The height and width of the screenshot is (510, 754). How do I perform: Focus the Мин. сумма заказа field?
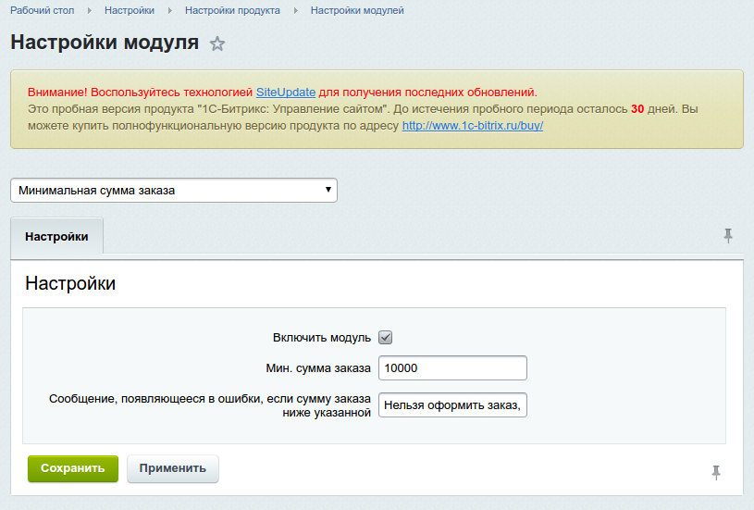coord(453,368)
